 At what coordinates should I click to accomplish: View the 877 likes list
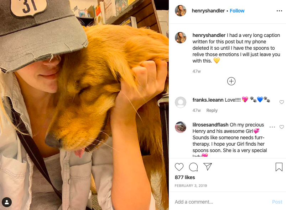point(185,177)
